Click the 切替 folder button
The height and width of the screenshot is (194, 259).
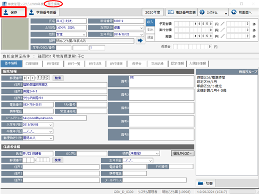(206, 183)
